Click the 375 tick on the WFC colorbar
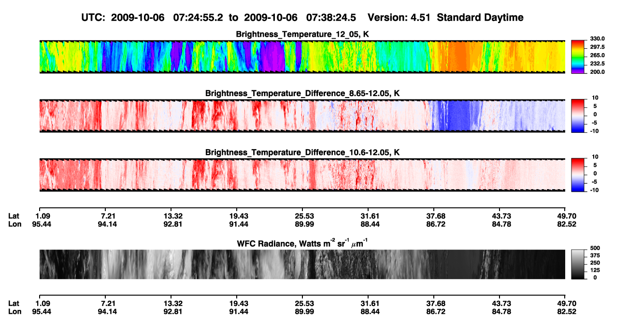 tap(595, 255)
